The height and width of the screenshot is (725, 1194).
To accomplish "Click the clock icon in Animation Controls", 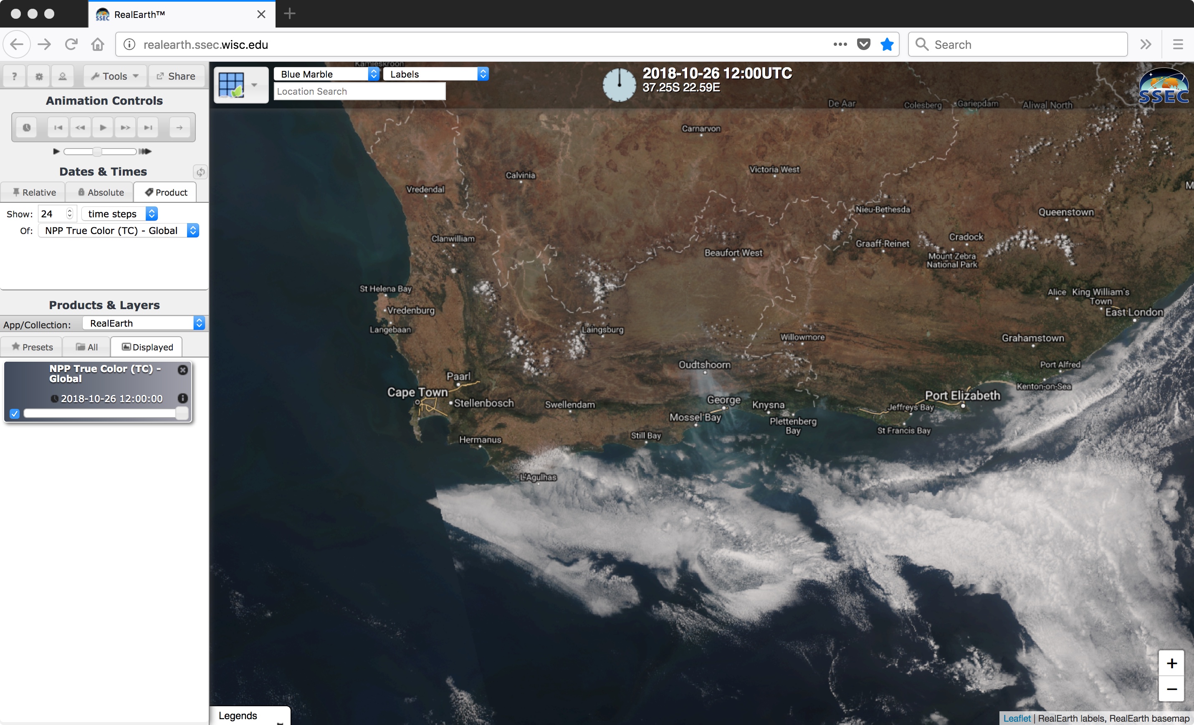I will point(27,127).
